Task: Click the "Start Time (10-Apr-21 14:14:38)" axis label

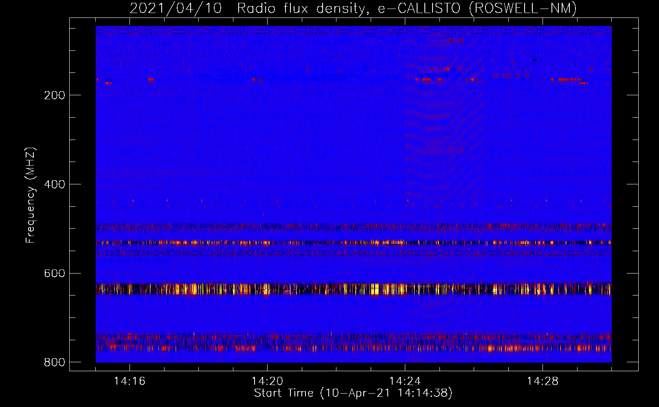Action: coord(353,393)
